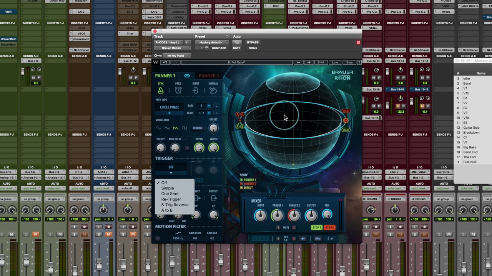This screenshot has width=492, height=276.
Task: Open the Waves logo menu
Action: click(156, 62)
